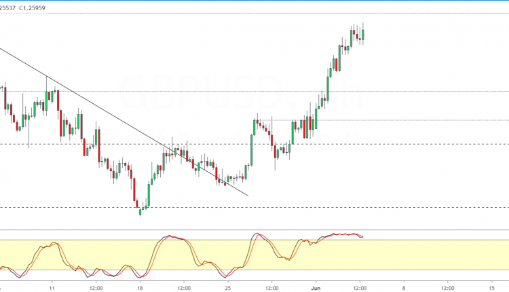Click the lower trendline endpoint near date 25
Image resolution: width=509 pixels, height=292 pixels.
point(248,196)
